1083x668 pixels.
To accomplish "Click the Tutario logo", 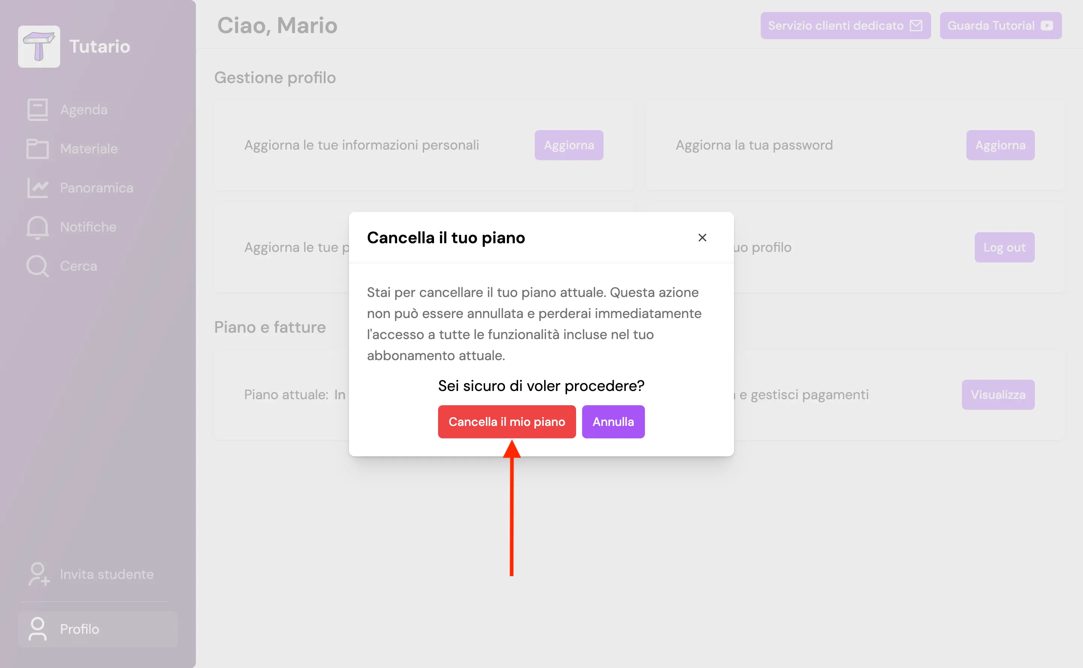I will click(x=39, y=46).
